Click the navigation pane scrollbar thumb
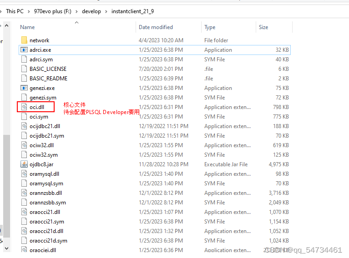 point(7,186)
